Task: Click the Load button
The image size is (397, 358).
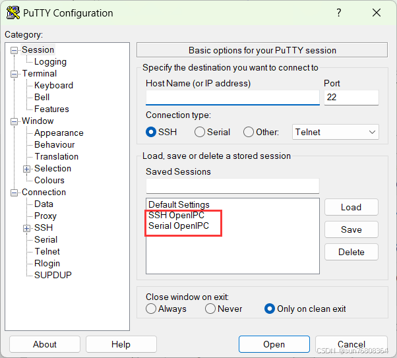Action: (351, 208)
